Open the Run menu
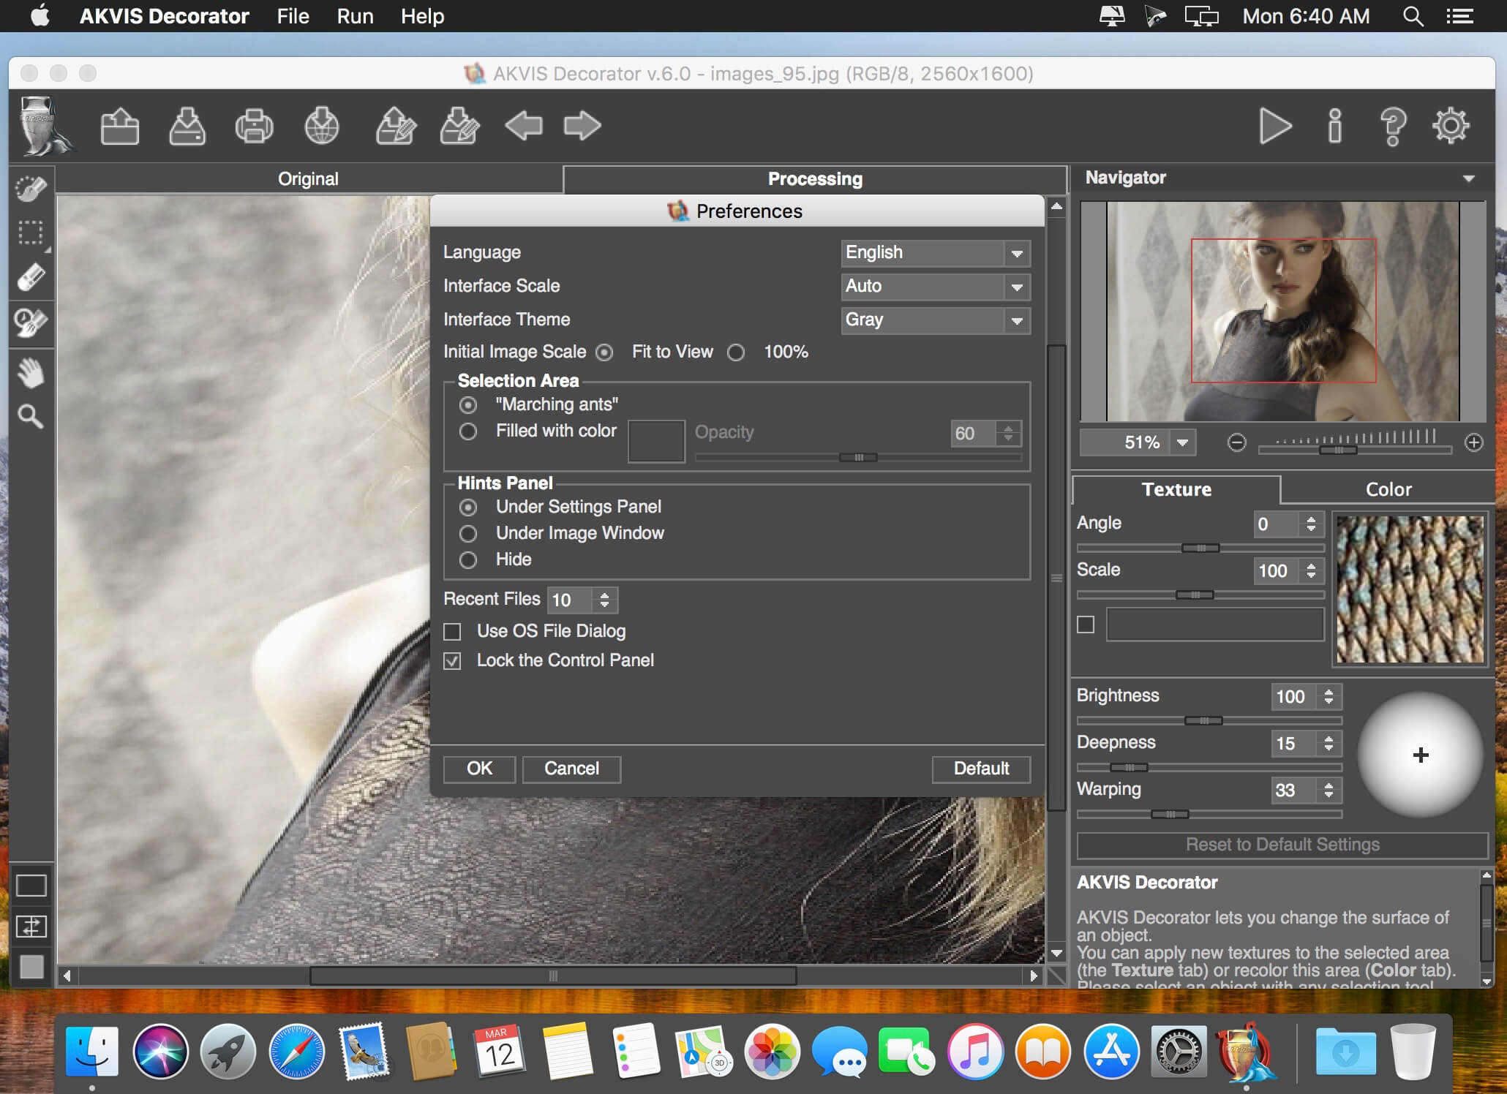The image size is (1507, 1094). coord(355,16)
